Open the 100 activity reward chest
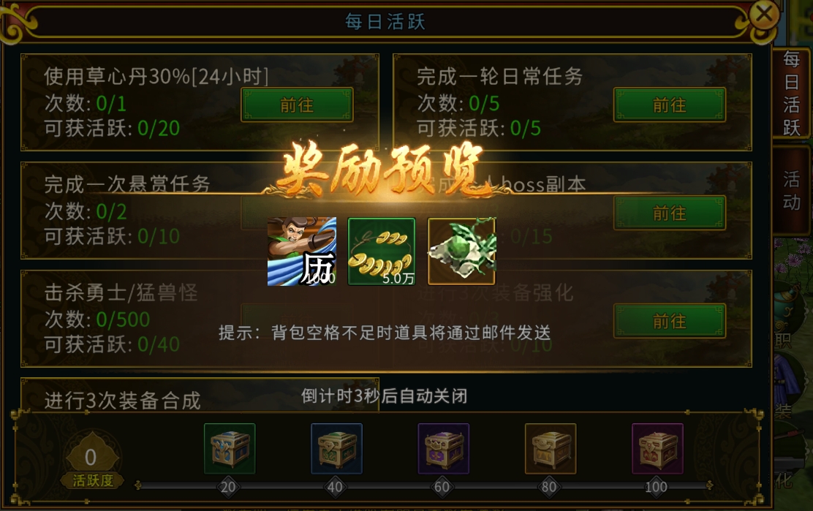This screenshot has width=813, height=511. click(657, 448)
